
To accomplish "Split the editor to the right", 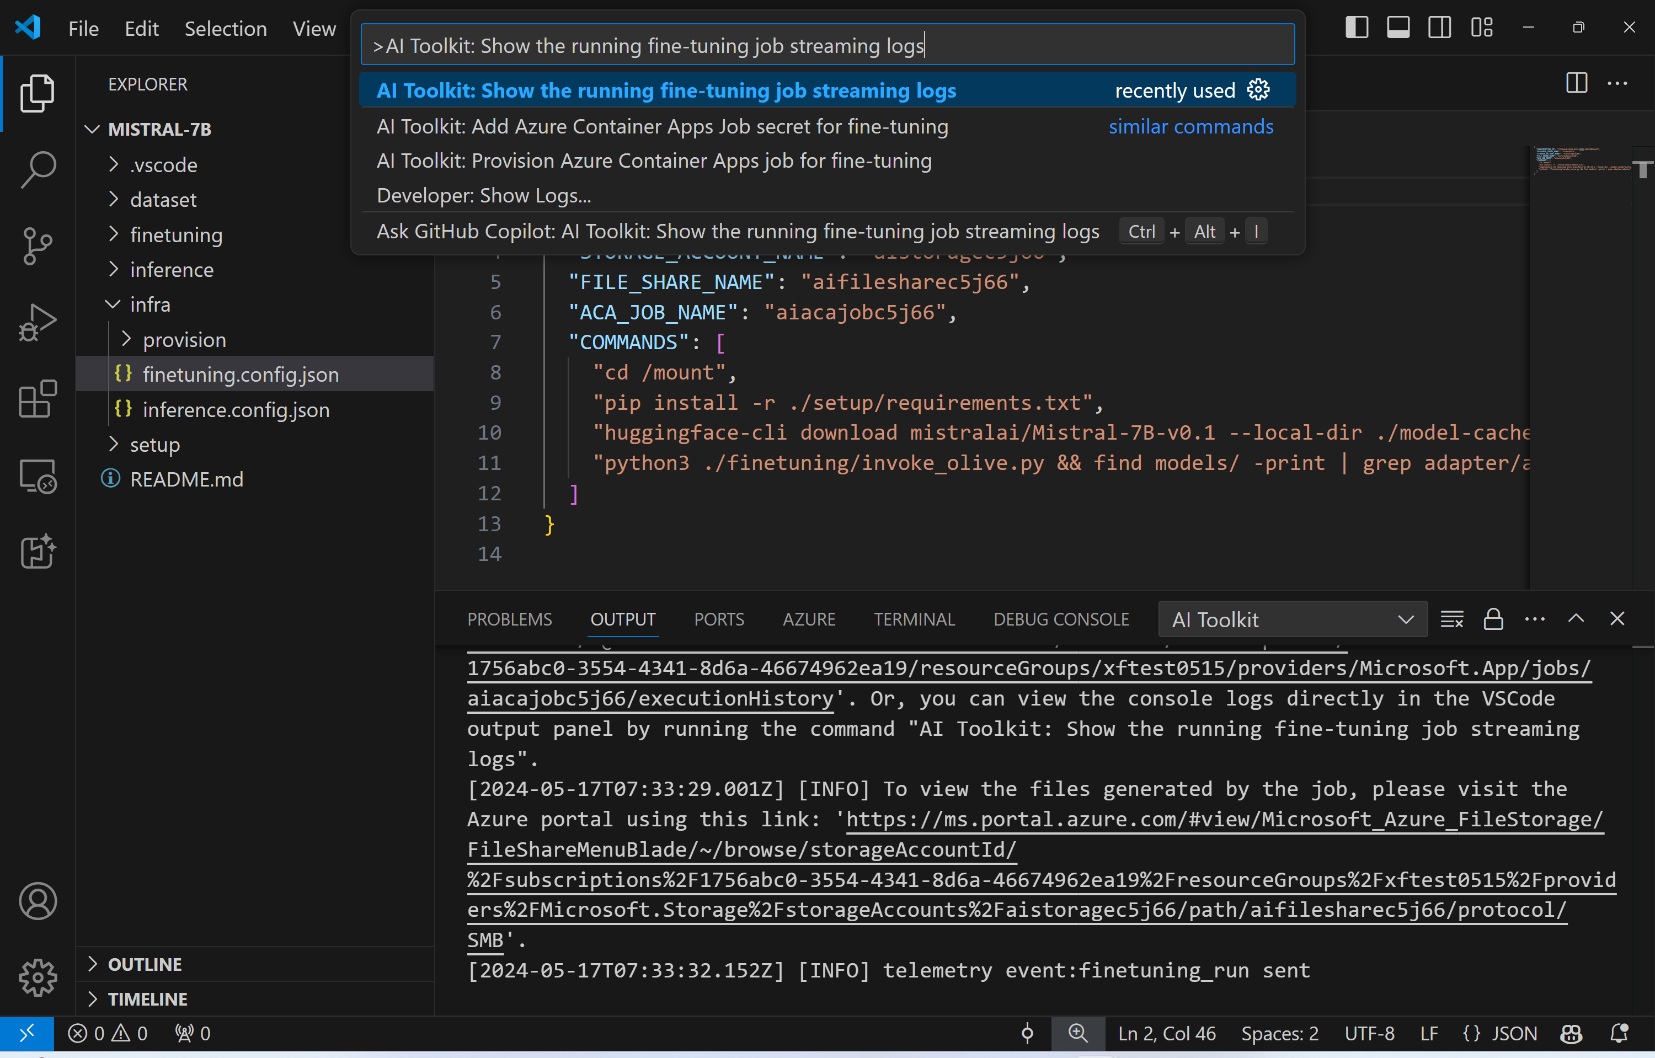I will [1577, 83].
